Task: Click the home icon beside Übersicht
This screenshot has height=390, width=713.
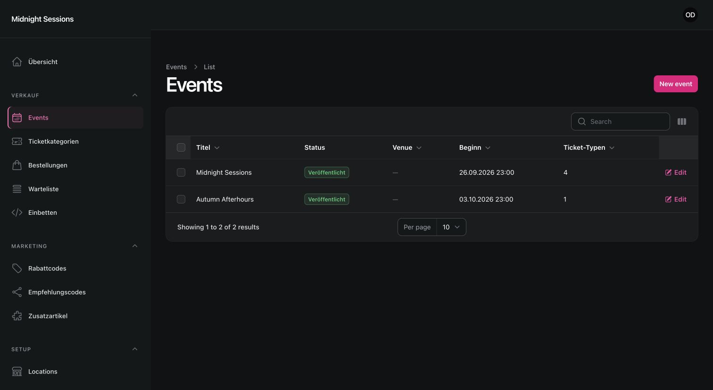Action: coord(17,62)
